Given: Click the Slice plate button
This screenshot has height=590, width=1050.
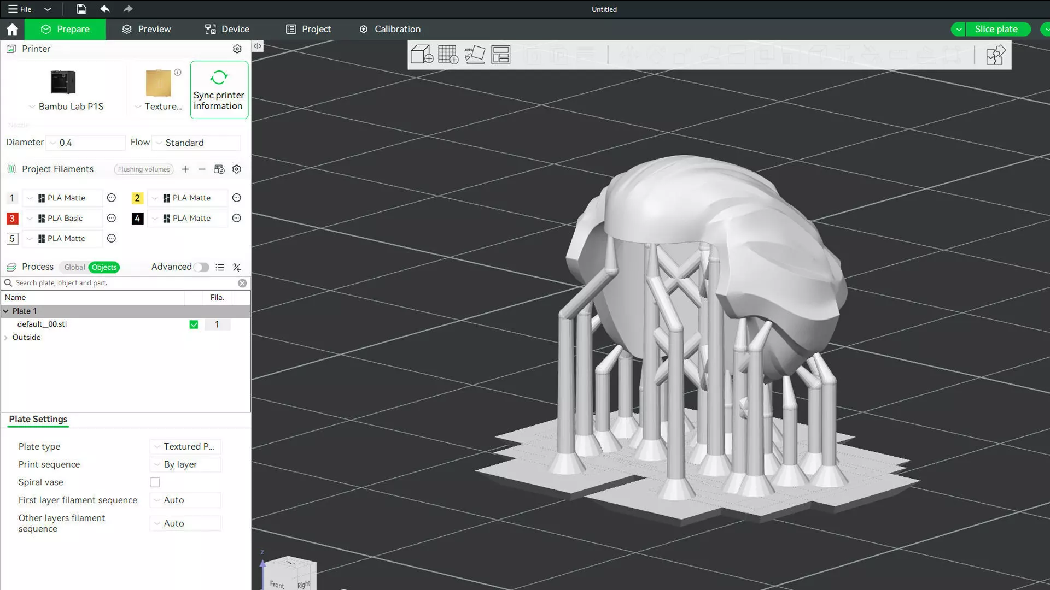Looking at the screenshot, I should 995,29.
